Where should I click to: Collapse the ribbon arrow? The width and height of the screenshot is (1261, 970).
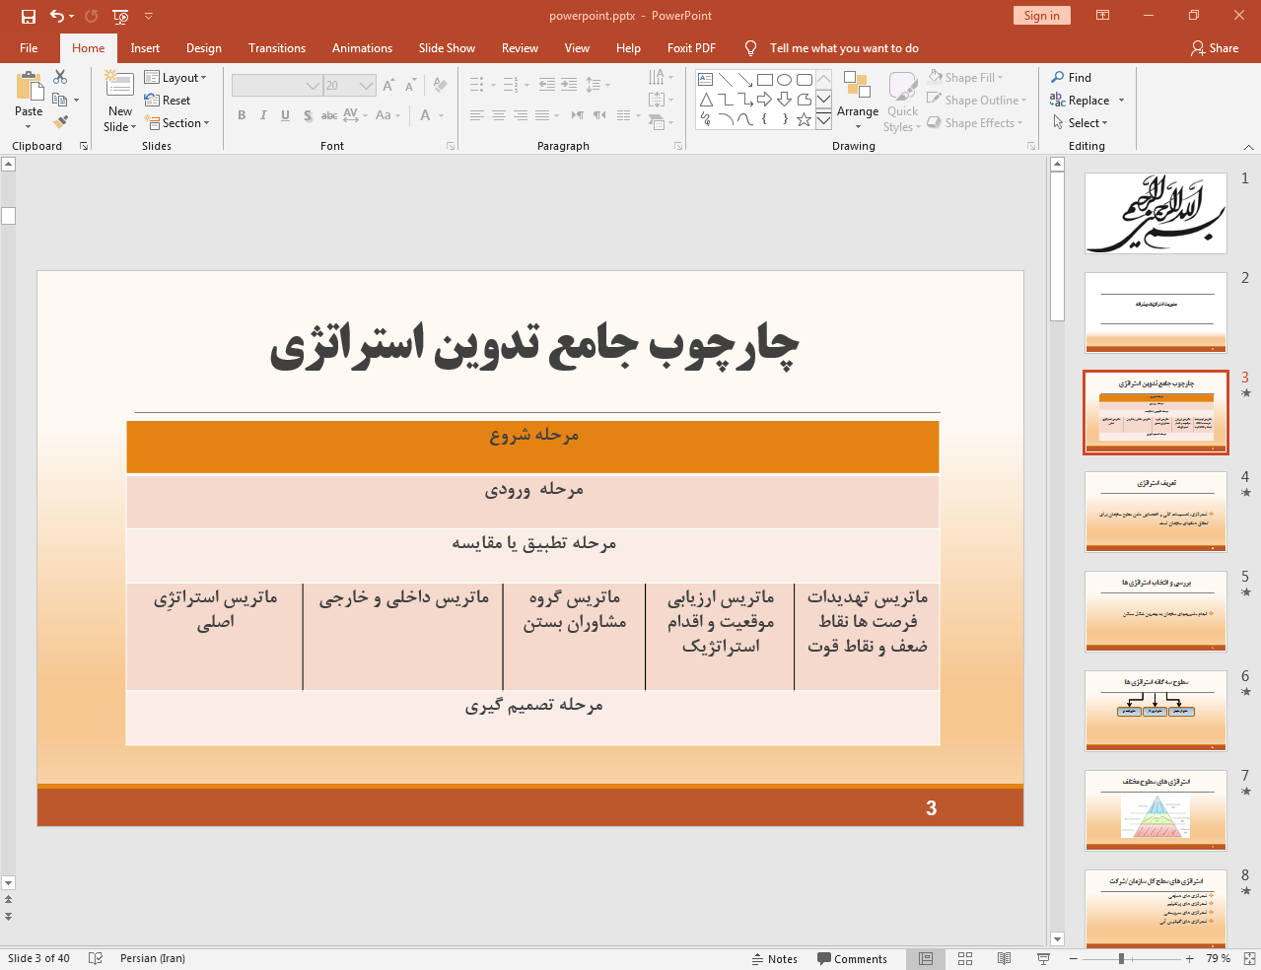tap(1249, 147)
